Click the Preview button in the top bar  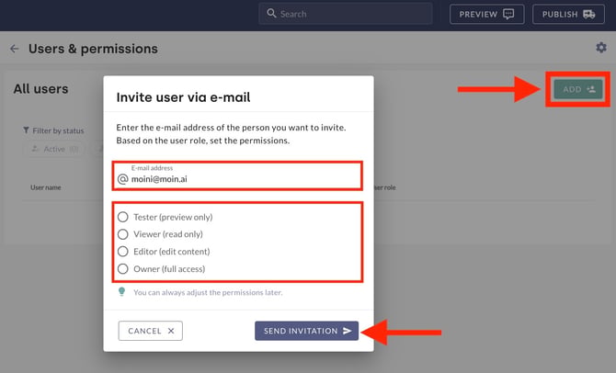click(486, 14)
